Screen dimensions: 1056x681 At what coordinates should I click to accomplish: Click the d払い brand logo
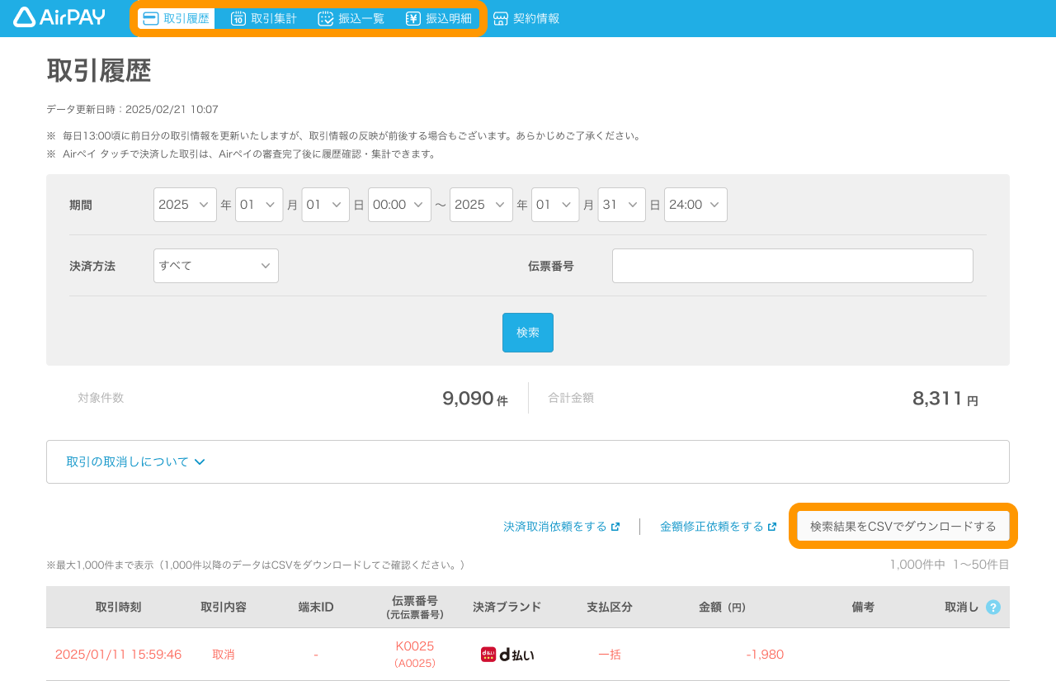coord(507,655)
